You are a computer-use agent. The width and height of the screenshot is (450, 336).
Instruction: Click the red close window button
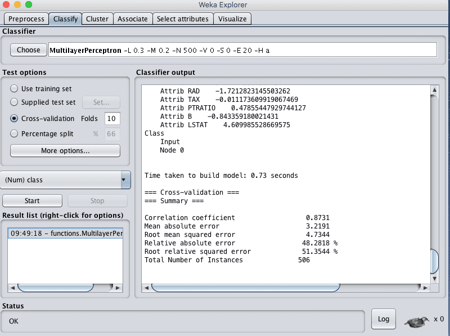6,5
